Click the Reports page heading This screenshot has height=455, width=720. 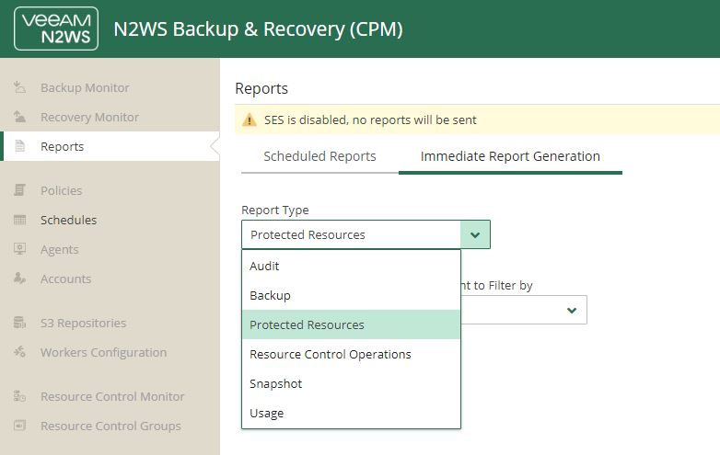pos(261,88)
